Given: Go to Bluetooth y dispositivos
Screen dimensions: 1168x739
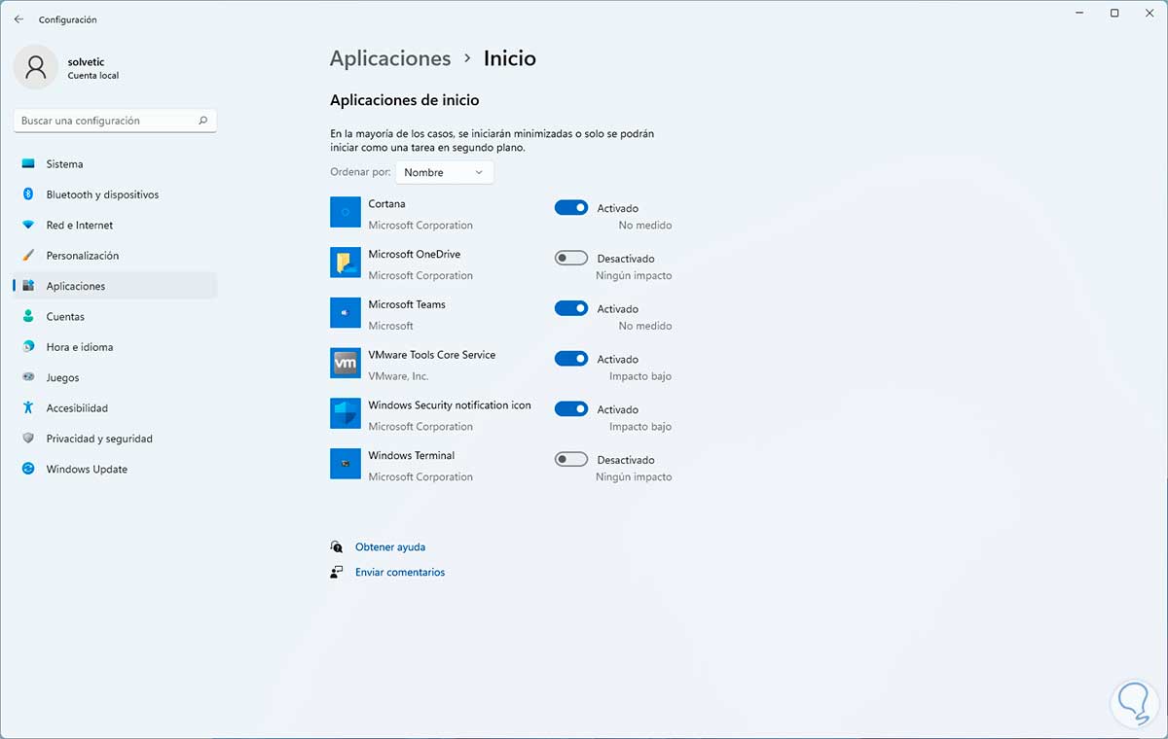Looking at the screenshot, I should coord(115,194).
